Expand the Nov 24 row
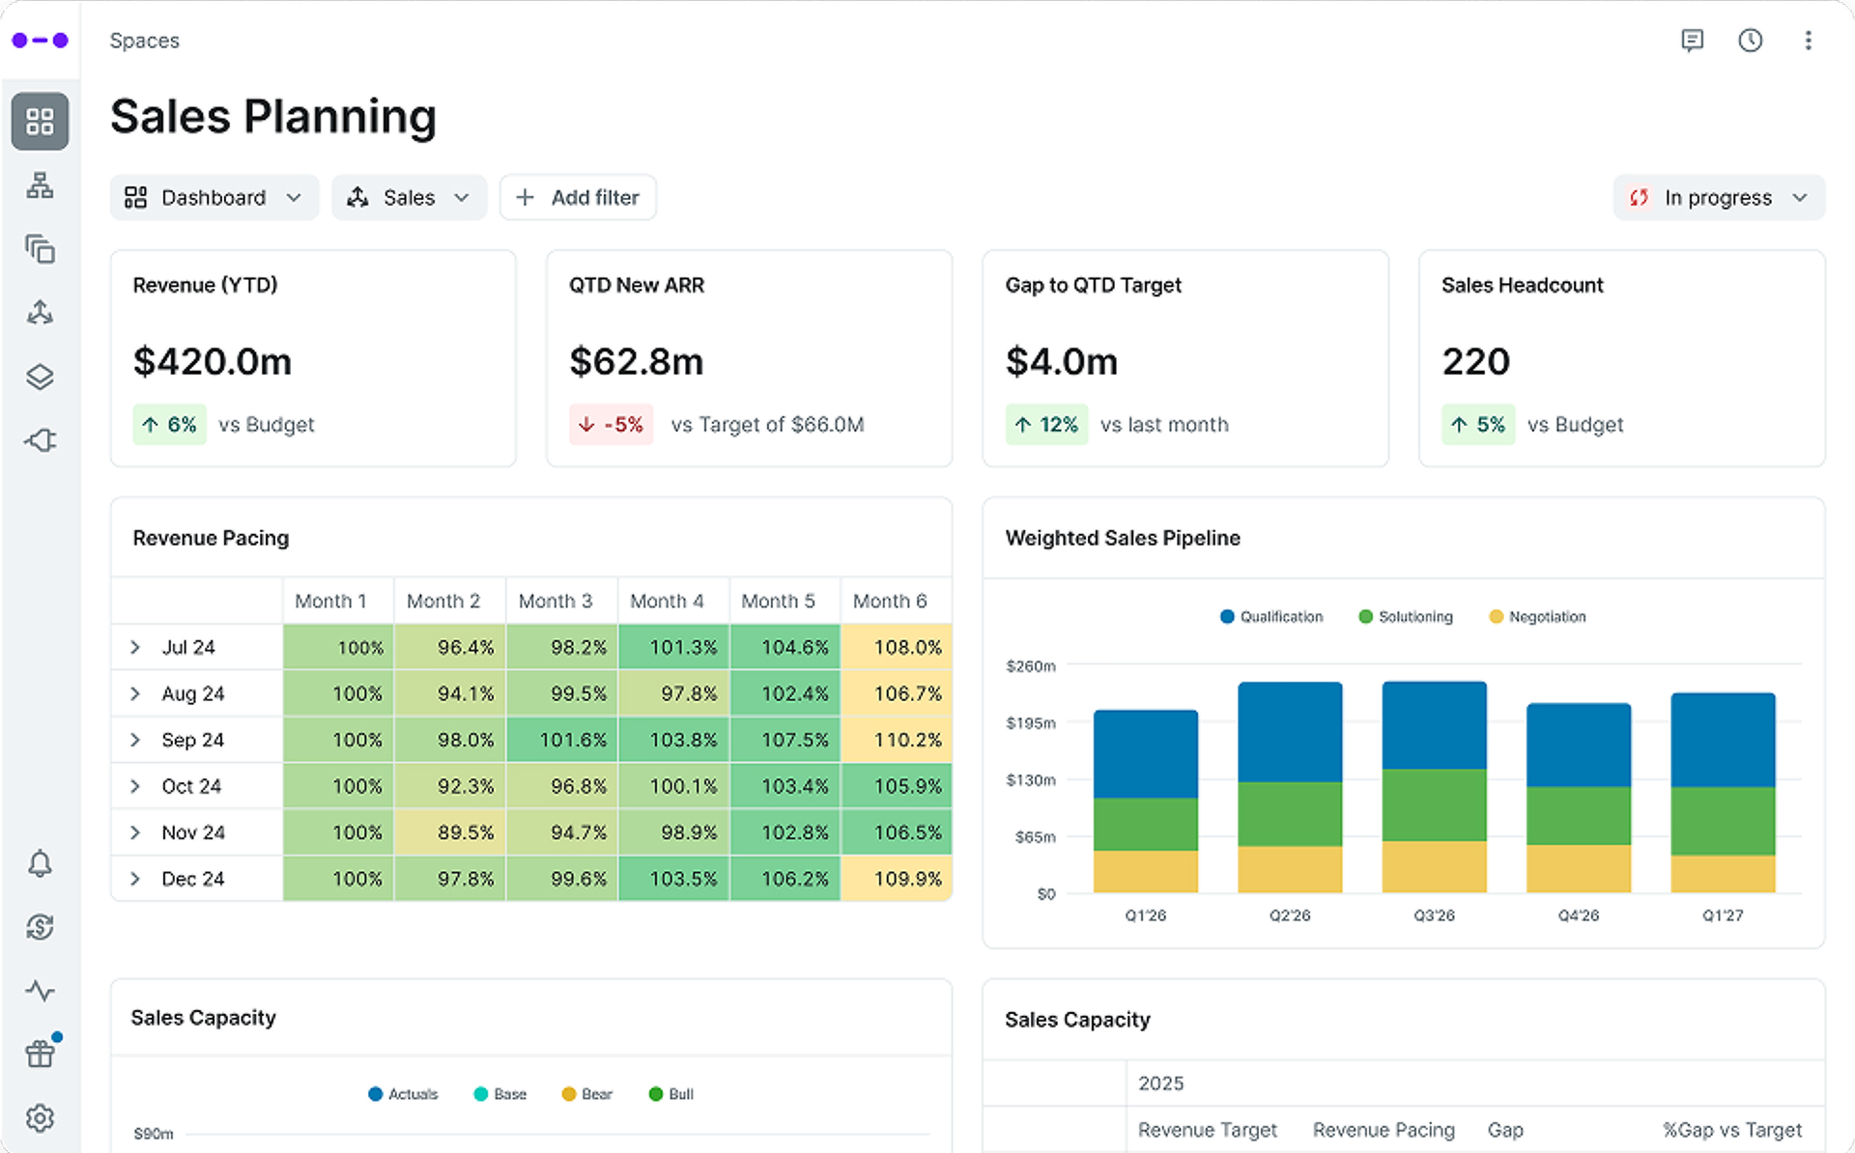 135,832
